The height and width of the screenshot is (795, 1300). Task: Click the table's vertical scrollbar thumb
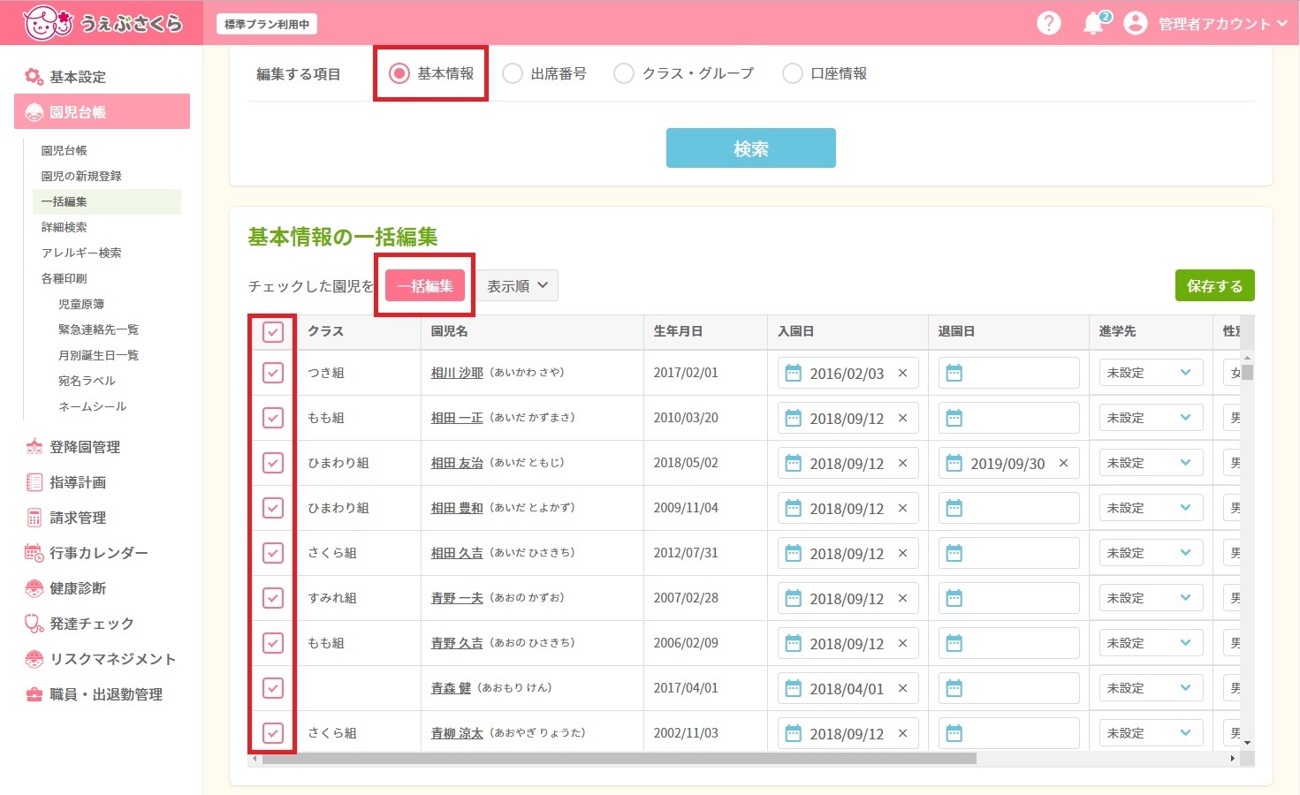point(1248,372)
